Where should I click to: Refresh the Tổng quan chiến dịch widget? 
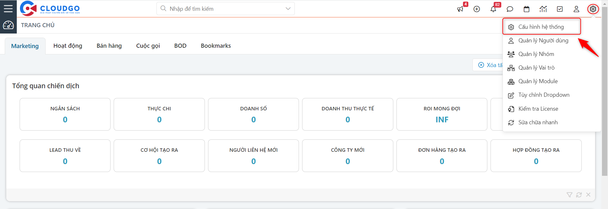[579, 195]
